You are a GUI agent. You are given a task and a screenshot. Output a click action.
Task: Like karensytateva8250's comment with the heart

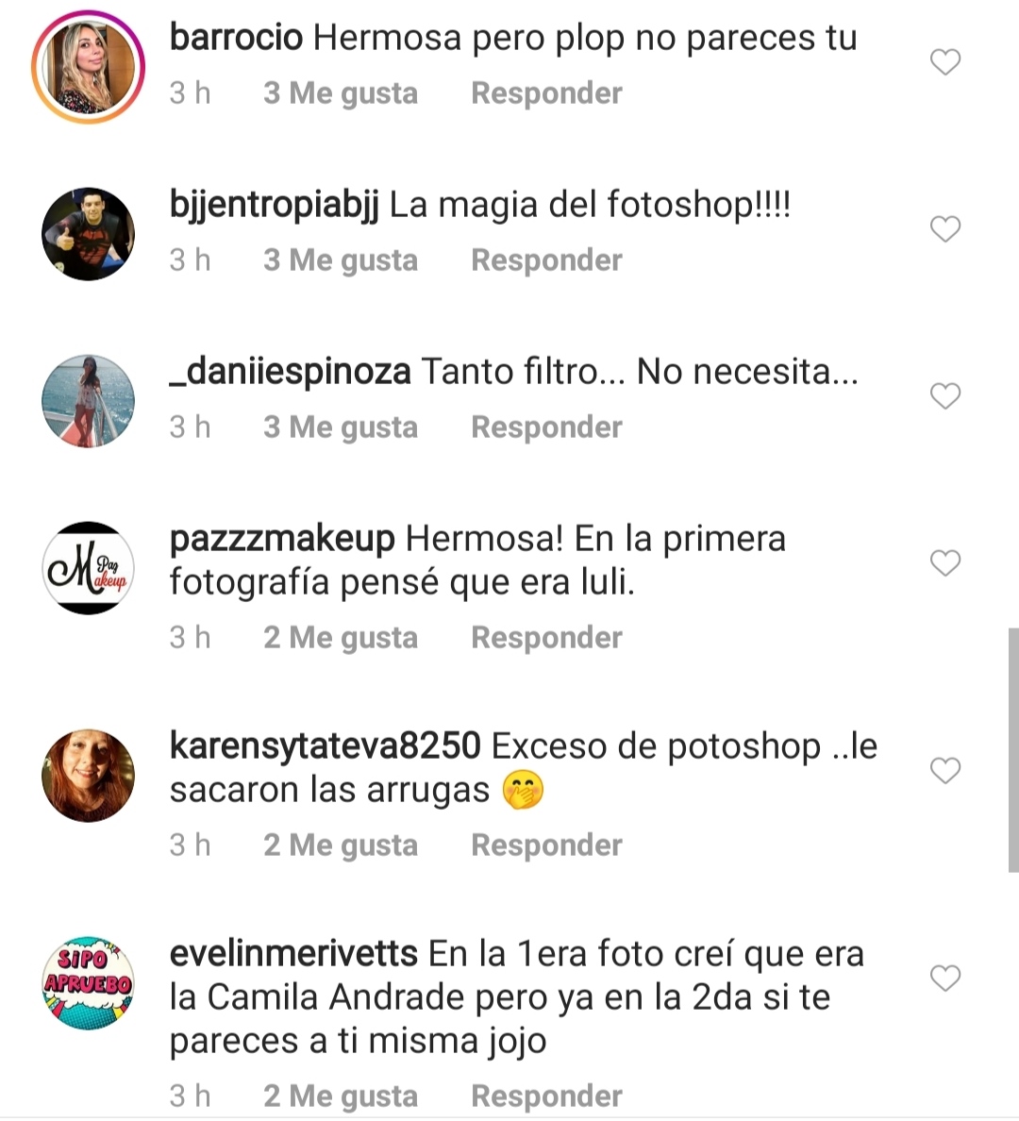tap(944, 770)
